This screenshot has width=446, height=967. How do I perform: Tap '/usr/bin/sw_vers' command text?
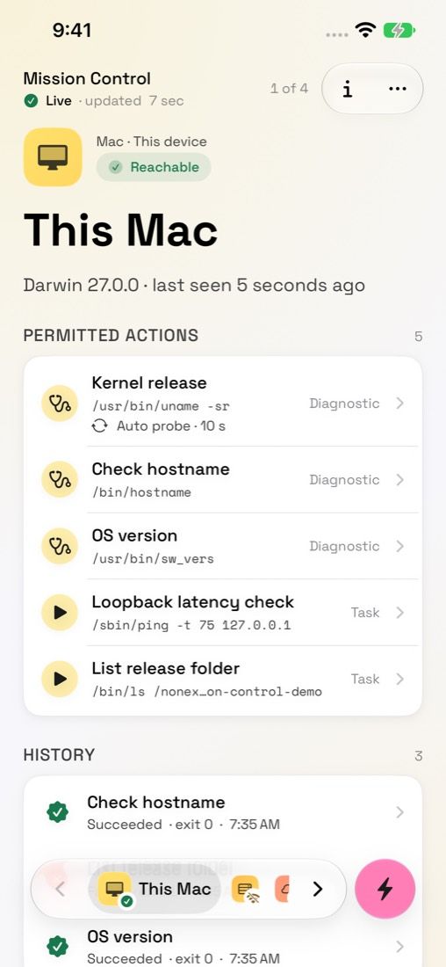153,559
